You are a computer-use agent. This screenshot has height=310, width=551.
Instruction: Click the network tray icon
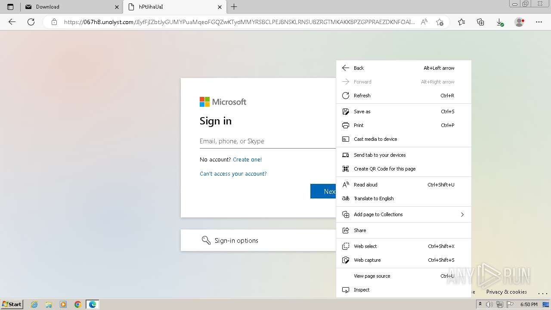pos(499,304)
